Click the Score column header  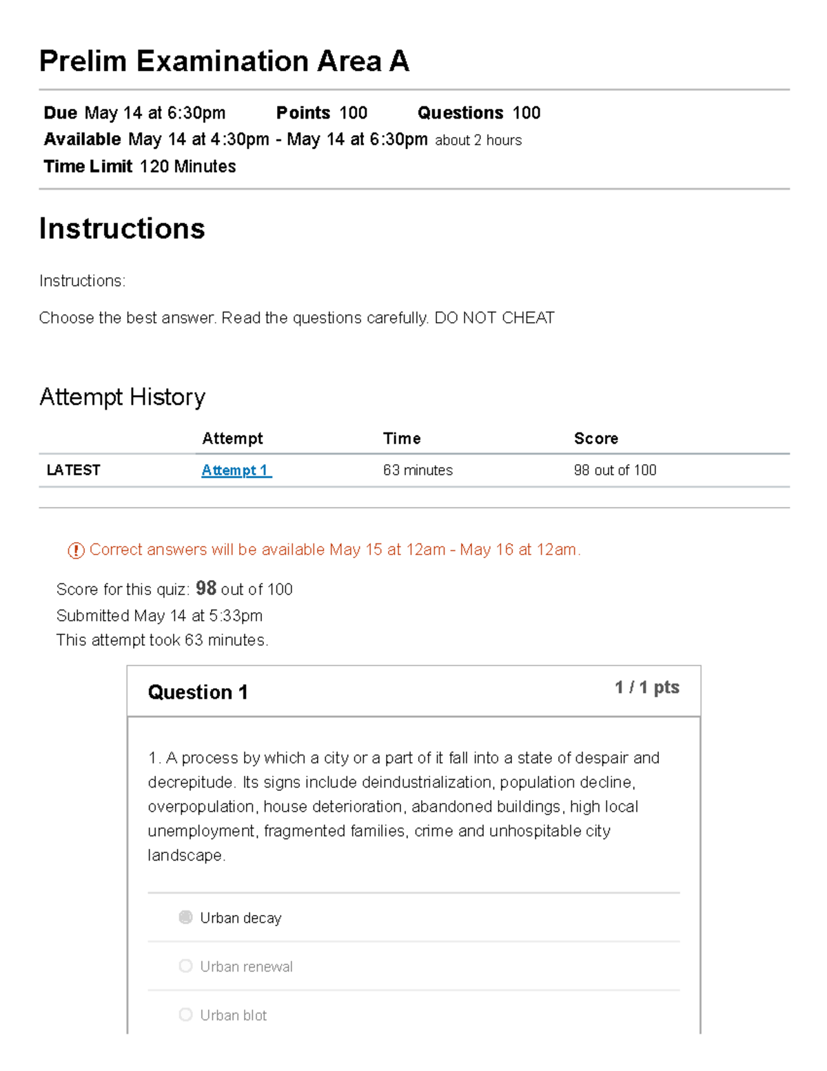point(596,439)
